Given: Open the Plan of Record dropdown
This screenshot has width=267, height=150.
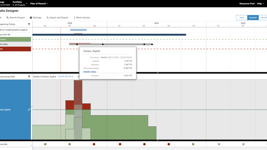Looking at the screenshot, I should click(x=39, y=3).
